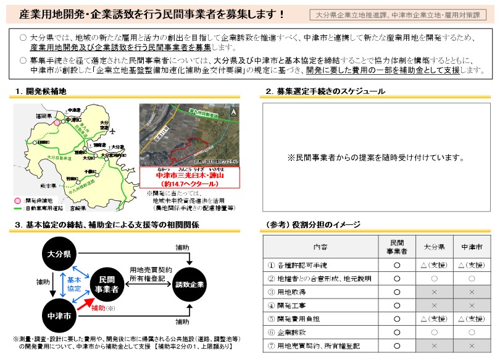Click the airplane symbol near 大分空港
500x356 pixels.
click(112, 132)
